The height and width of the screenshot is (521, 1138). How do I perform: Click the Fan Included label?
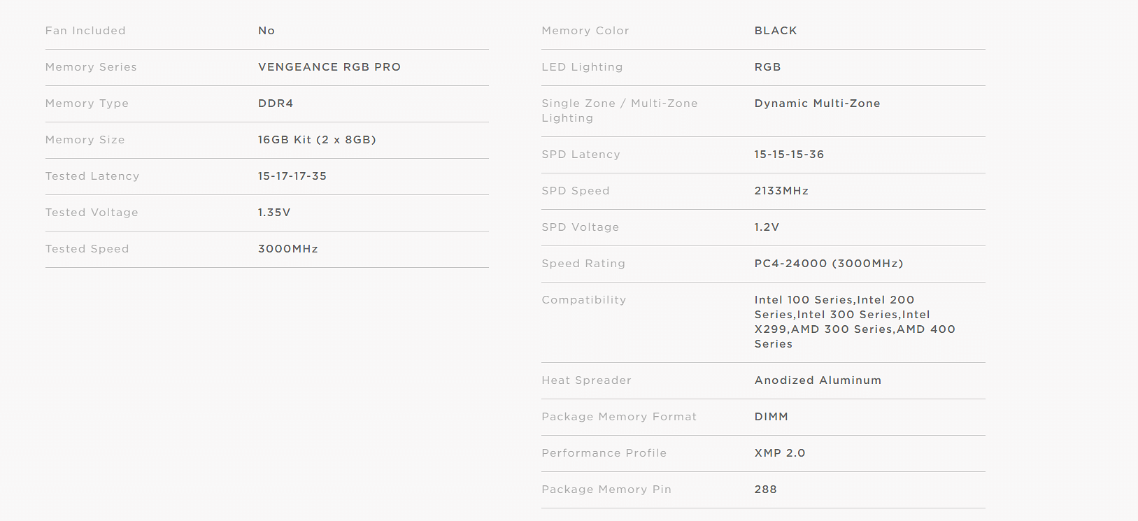click(85, 31)
